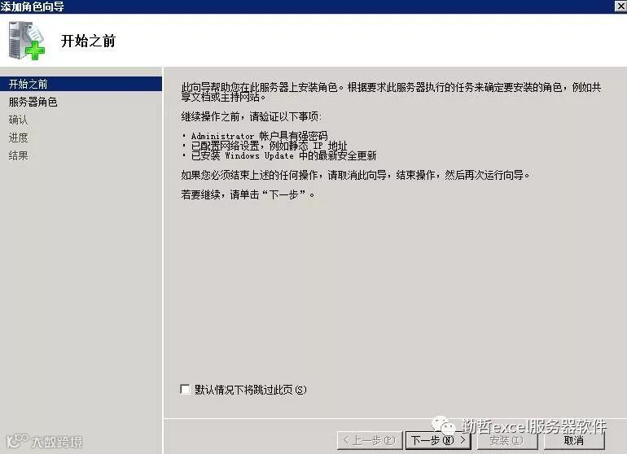627x454 pixels.
Task: Go to 服务器角色 step in sidebar
Action: [33, 102]
